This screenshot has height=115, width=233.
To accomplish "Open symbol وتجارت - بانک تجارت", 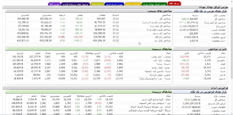I will click(161, 57).
